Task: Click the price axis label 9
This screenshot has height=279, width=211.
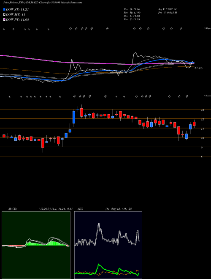Action: [202, 148]
